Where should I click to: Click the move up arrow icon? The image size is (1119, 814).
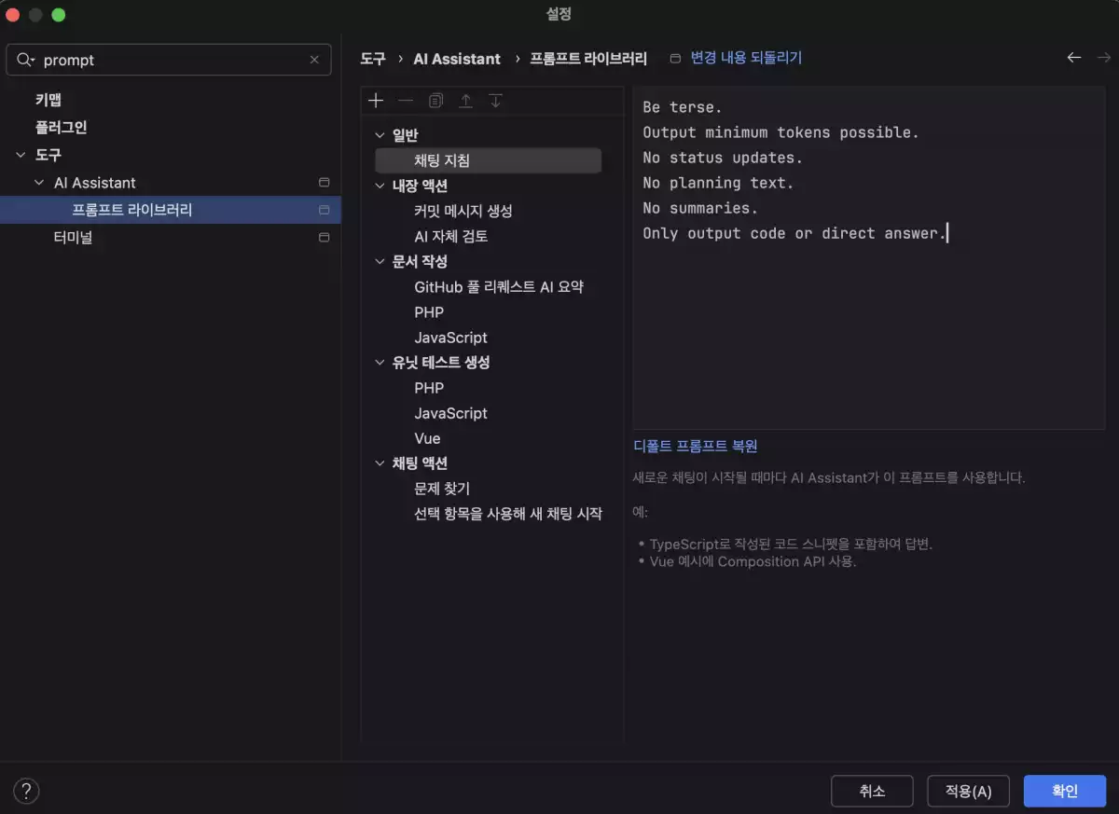[x=465, y=101]
